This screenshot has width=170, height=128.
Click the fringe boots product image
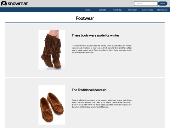click(x=52, y=50)
